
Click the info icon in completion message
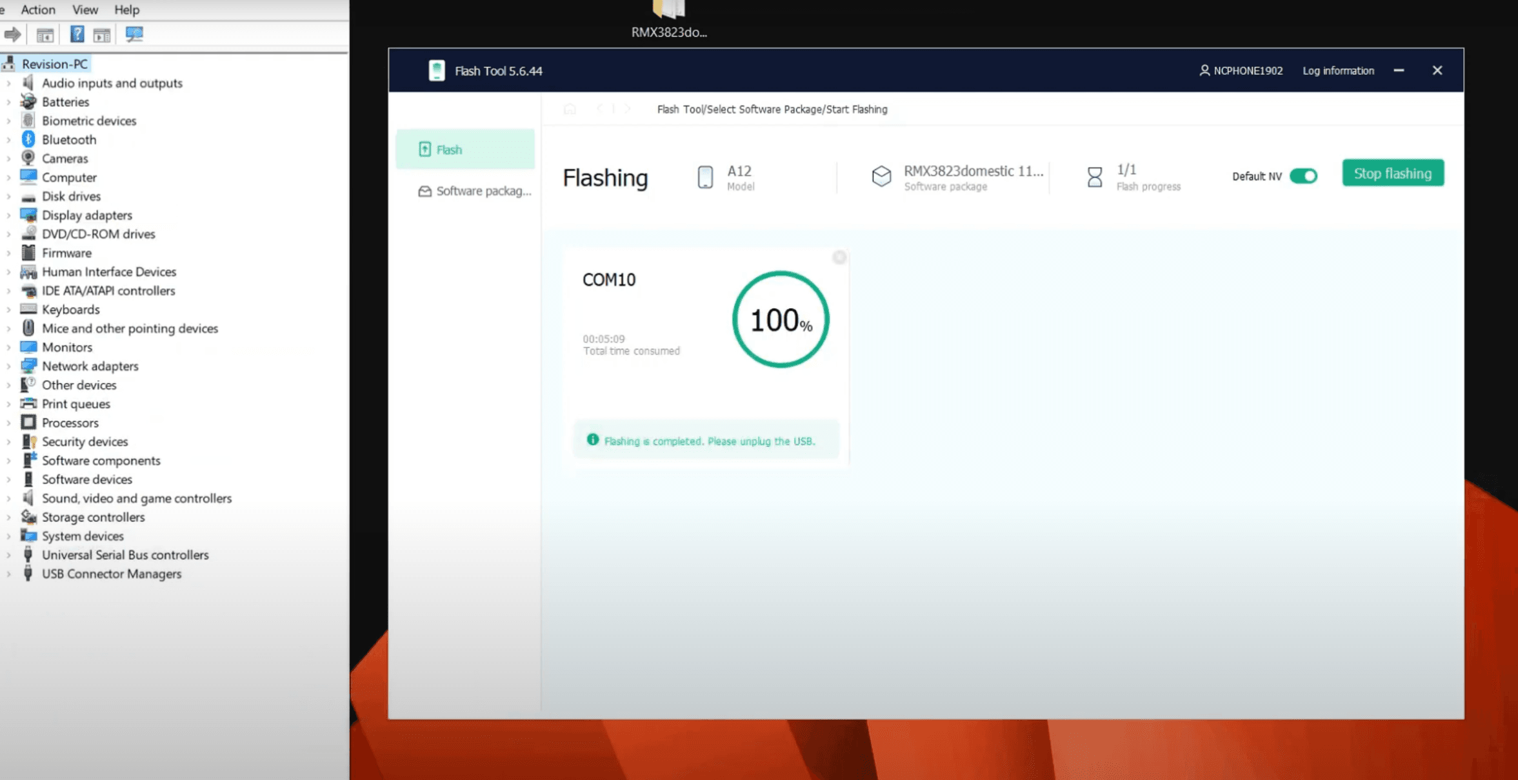[592, 440]
